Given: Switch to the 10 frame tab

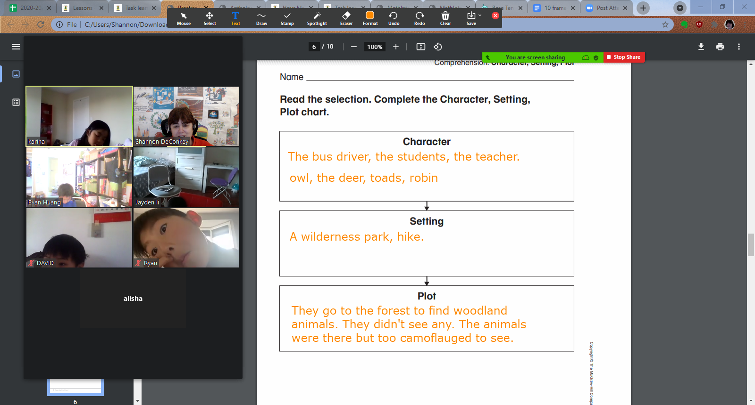Looking at the screenshot, I should tap(555, 8).
